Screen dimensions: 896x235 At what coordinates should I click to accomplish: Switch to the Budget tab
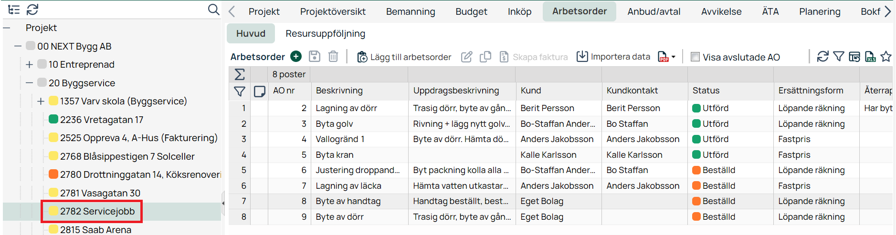(471, 11)
